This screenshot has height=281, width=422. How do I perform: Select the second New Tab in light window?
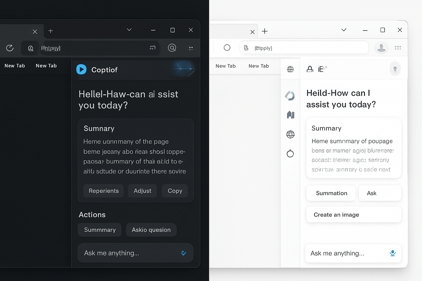(x=258, y=66)
